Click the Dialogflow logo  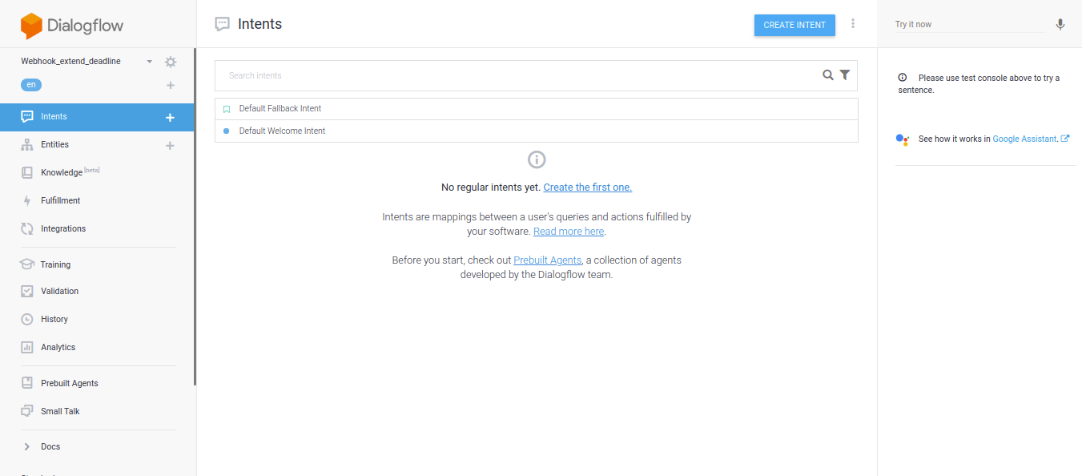(72, 26)
